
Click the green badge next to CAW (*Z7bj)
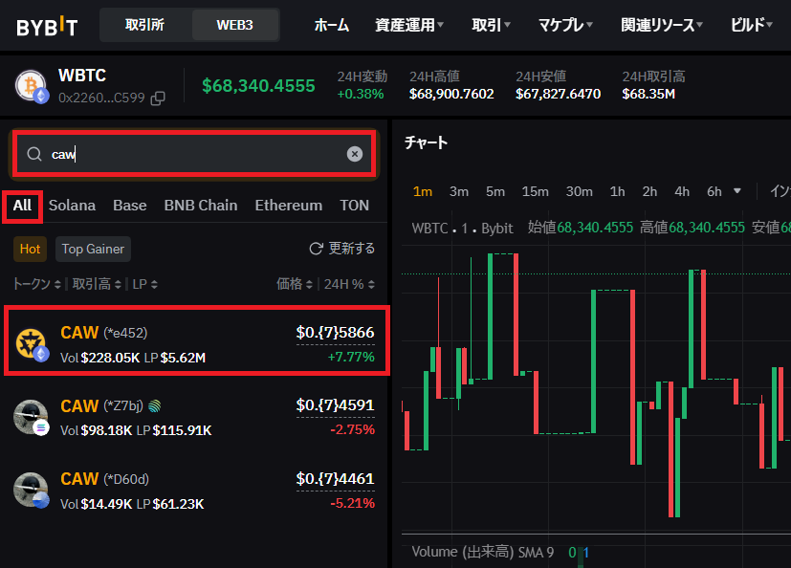click(x=155, y=405)
